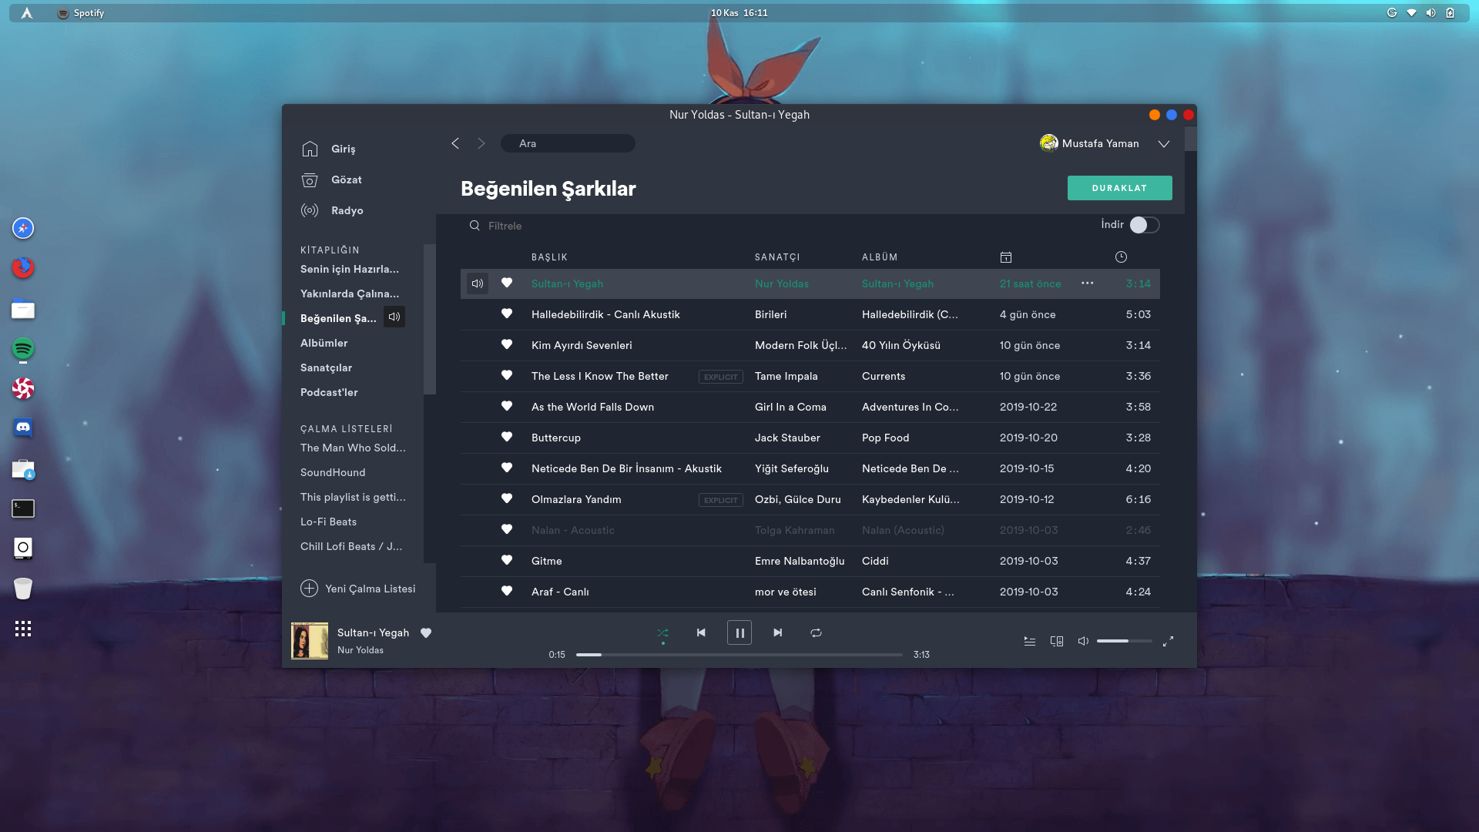Open the play queue icon
The image size is (1479, 832).
point(1030,641)
